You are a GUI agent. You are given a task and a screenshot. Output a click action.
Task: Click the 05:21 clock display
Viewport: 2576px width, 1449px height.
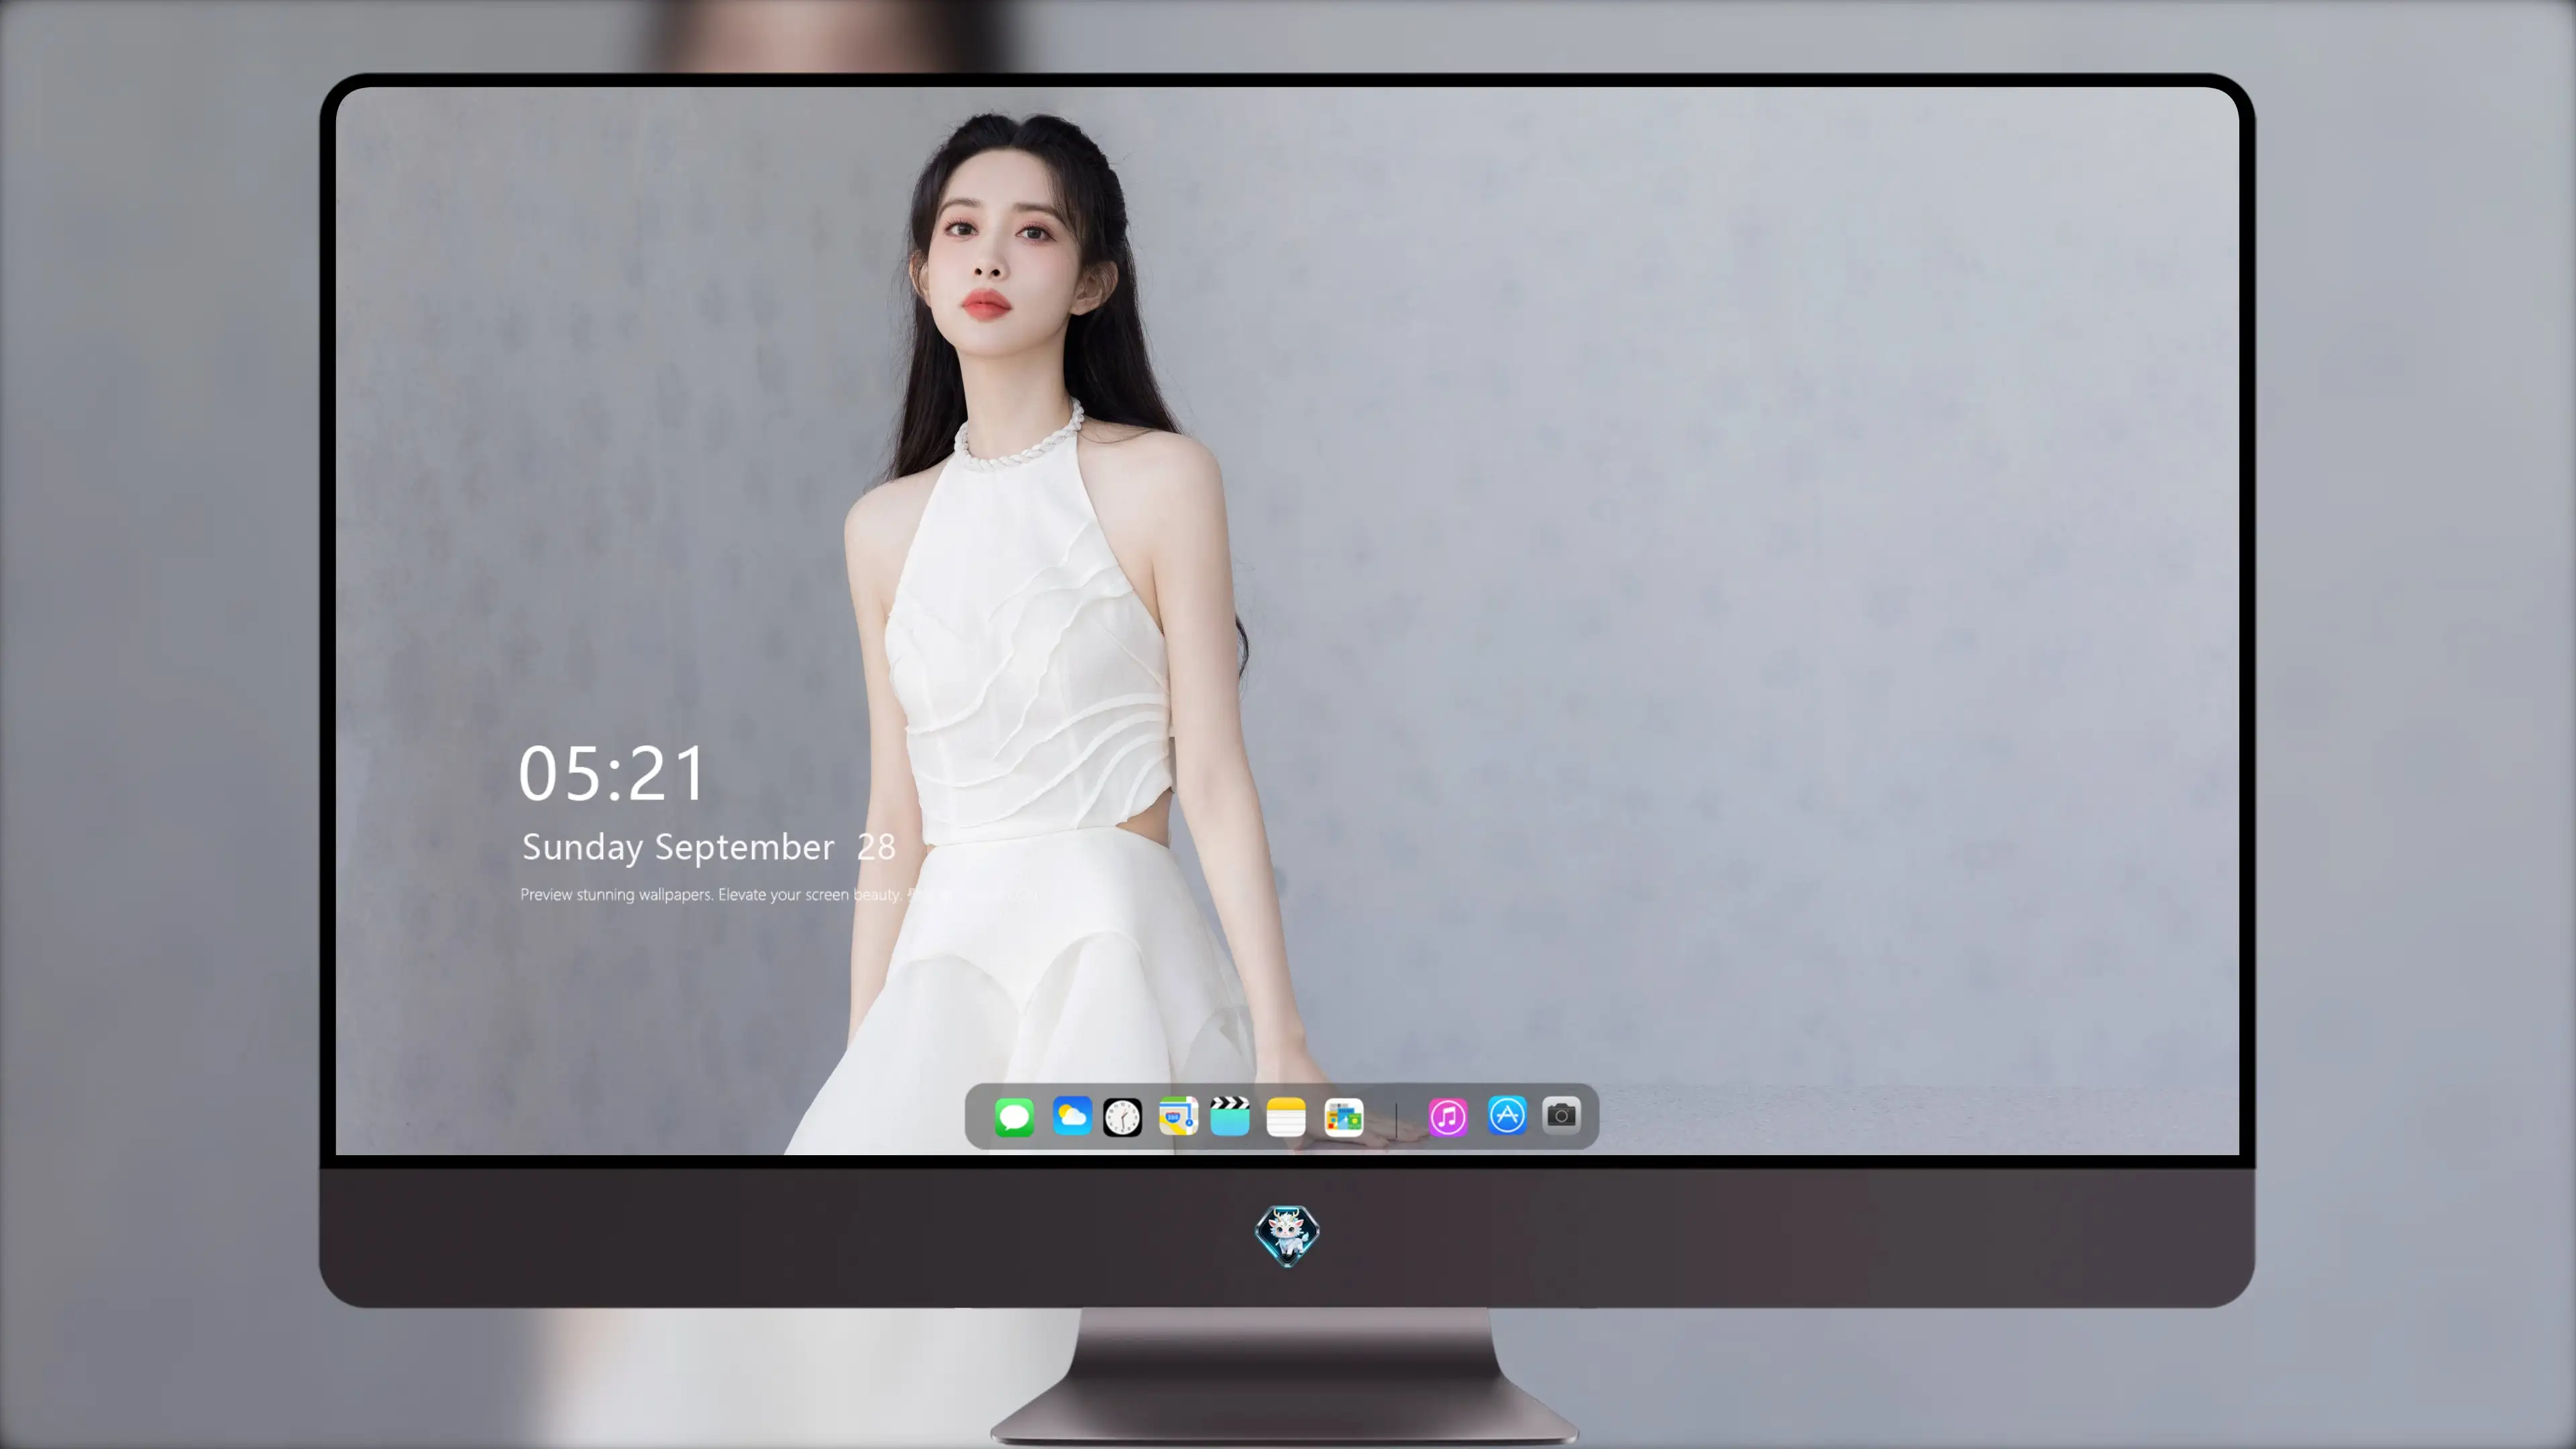pos(612,774)
